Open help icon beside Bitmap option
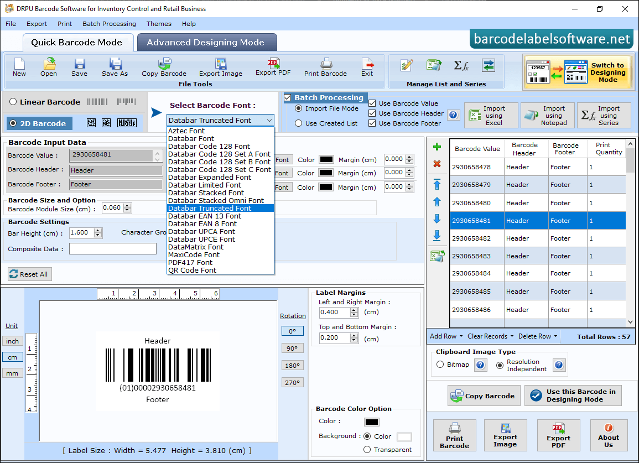The image size is (639, 463). [480, 365]
